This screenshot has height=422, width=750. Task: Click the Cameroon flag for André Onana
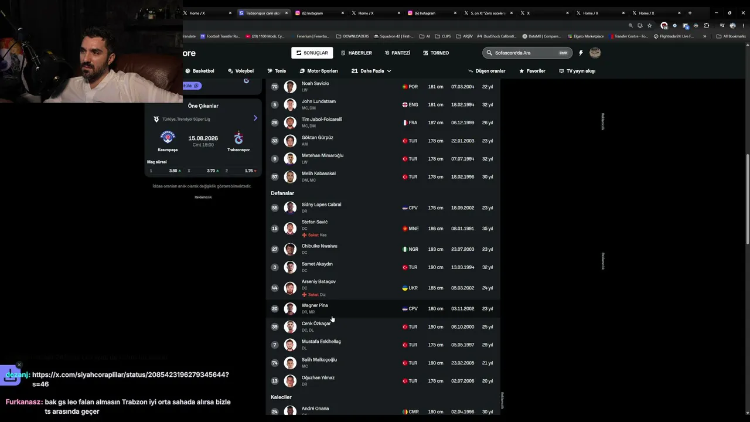pos(404,412)
